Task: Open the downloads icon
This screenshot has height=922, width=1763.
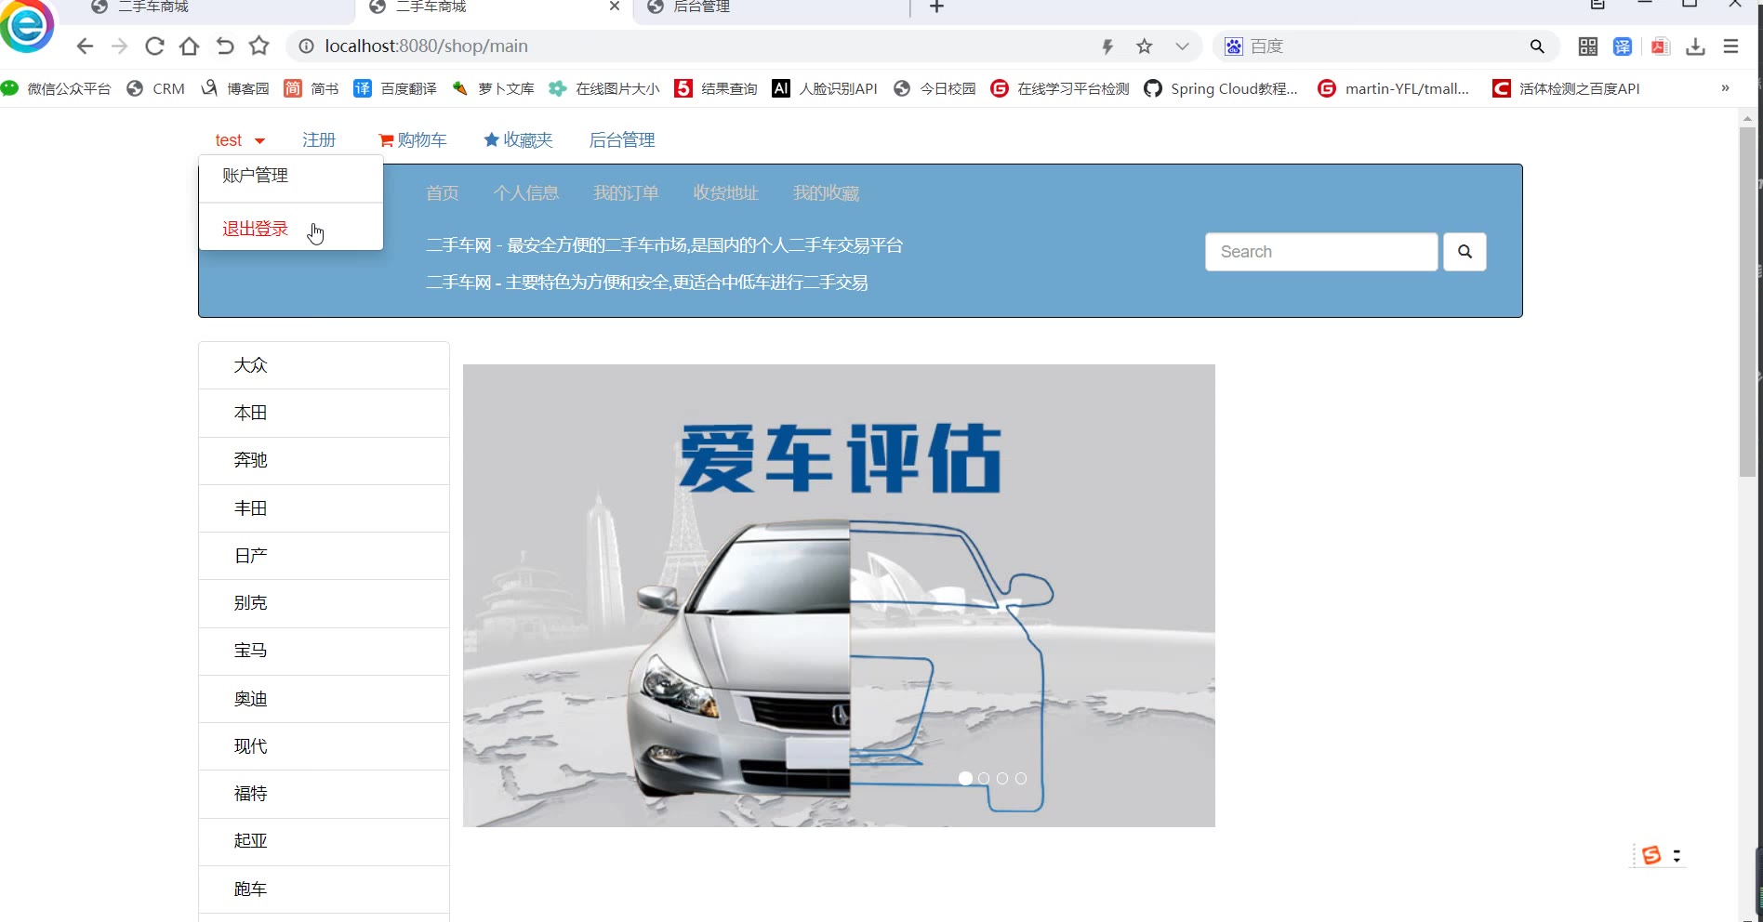Action: (x=1696, y=46)
